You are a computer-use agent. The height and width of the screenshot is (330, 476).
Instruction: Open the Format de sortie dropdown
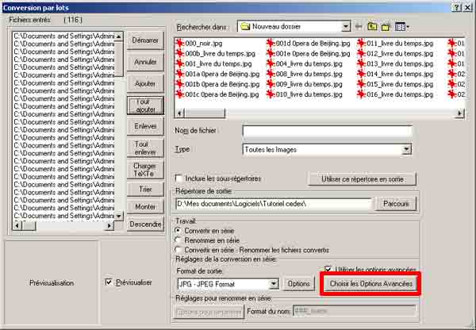coord(274,284)
